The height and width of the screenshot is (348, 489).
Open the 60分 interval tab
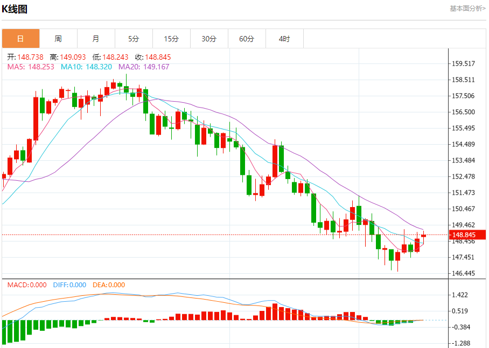(247, 39)
